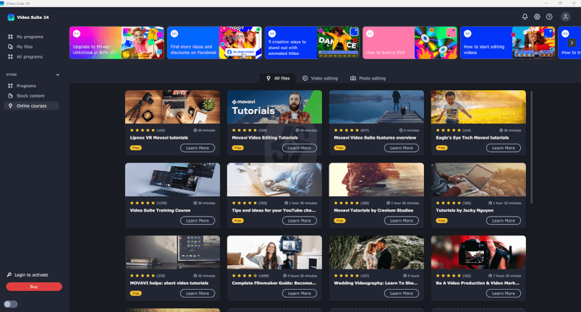Open the user account profile icon
Viewport: 581px width, 312px height.
565,17
